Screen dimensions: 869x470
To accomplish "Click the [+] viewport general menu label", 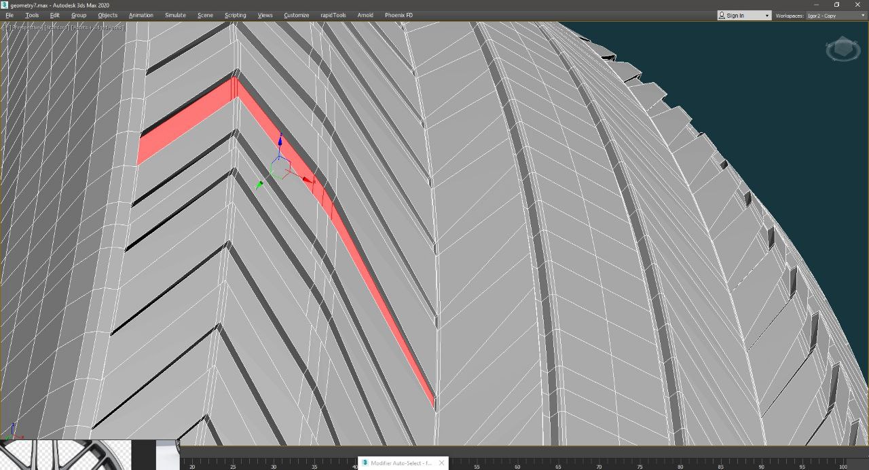I will tap(7, 28).
